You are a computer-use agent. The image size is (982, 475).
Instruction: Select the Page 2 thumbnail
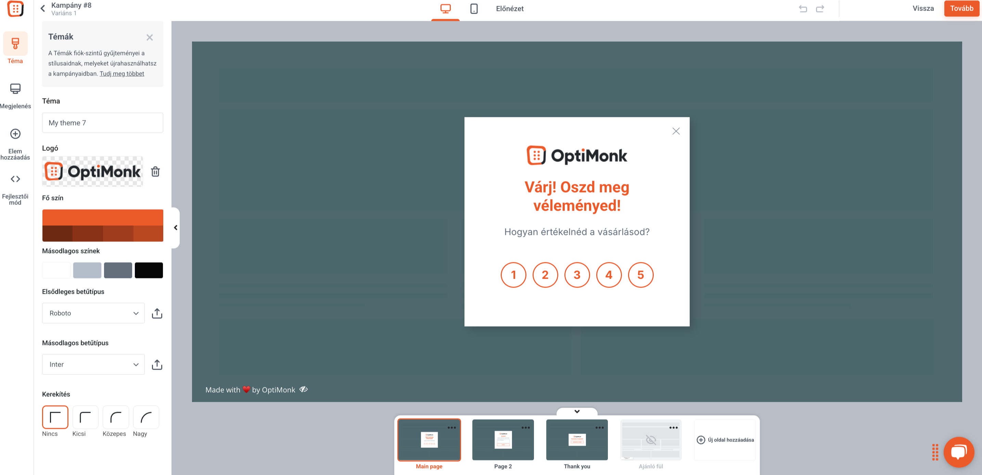point(503,440)
